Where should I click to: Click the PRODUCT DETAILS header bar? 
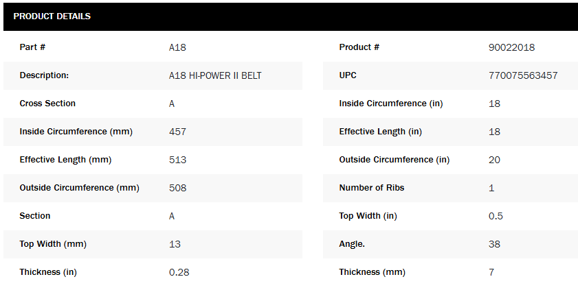tap(289, 16)
